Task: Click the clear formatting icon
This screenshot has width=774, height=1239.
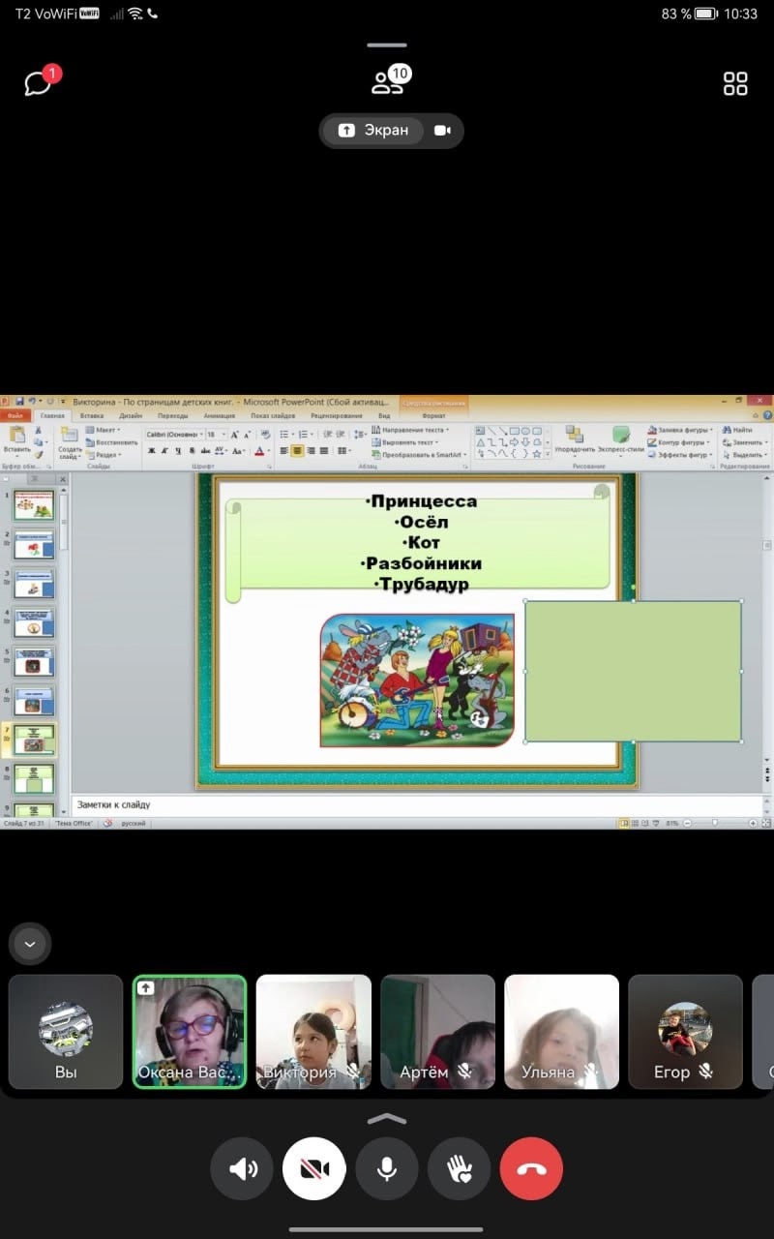Action: tap(265, 435)
